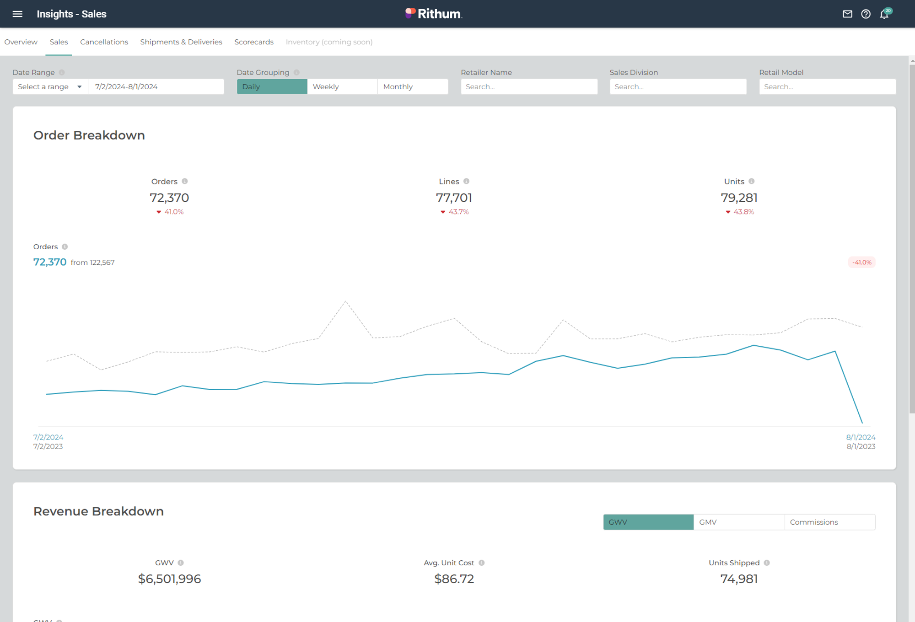The height and width of the screenshot is (622, 915).
Task: Click the 79,281 Units value
Action: 739,198
